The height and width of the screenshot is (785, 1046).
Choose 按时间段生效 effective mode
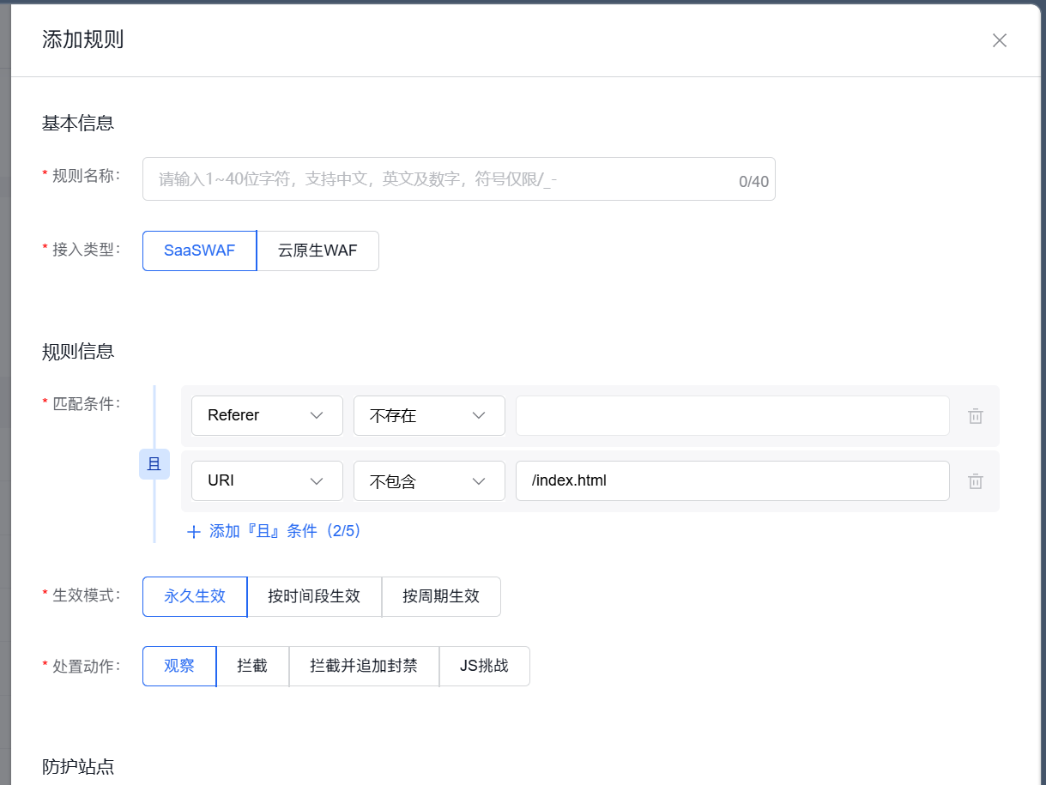[314, 596]
